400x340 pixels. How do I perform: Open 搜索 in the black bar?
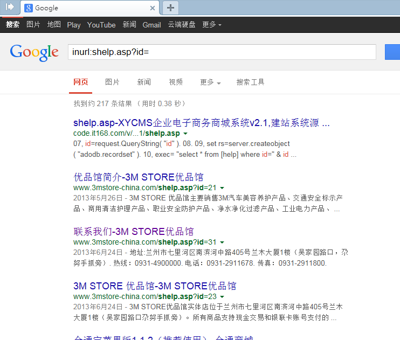pos(12,24)
